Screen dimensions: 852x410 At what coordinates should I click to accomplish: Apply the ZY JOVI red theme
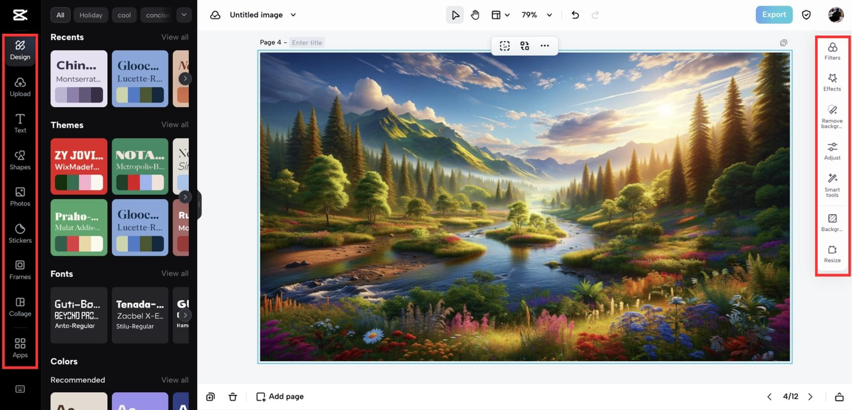click(79, 166)
